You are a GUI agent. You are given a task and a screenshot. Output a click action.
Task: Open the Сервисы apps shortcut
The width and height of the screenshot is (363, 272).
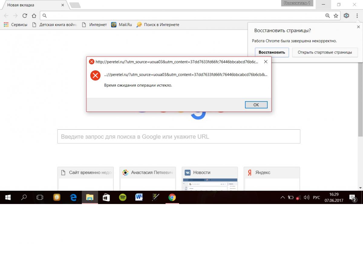pyautogui.click(x=15, y=25)
